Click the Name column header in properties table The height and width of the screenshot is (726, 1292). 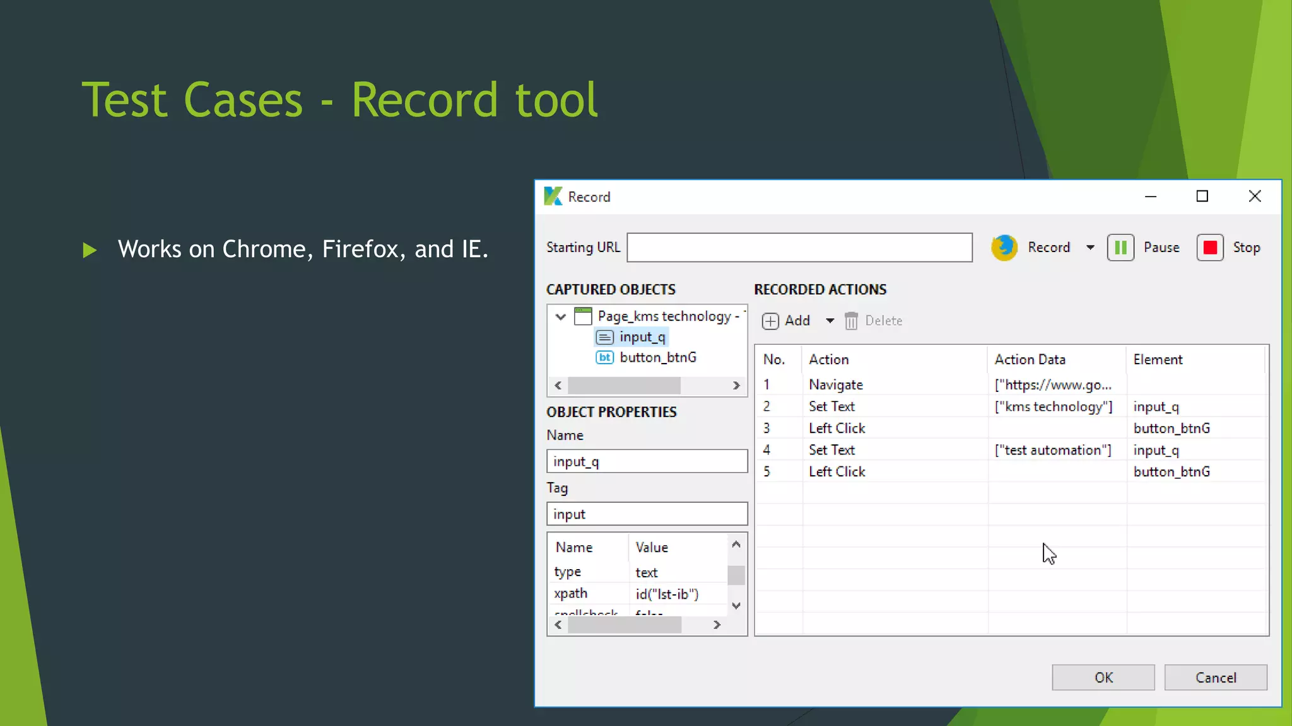(574, 547)
